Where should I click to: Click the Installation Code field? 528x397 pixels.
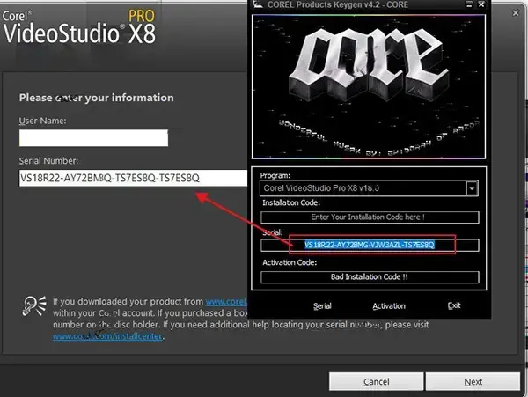369,217
